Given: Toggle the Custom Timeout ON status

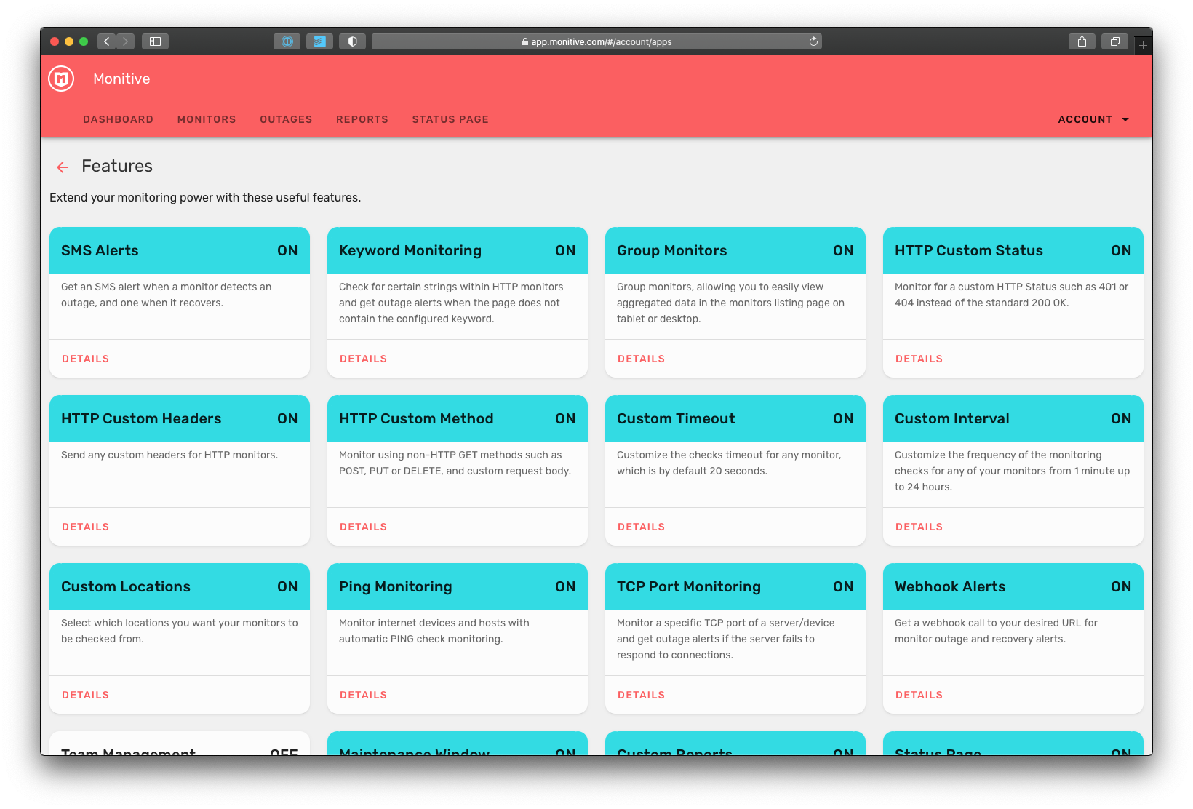Looking at the screenshot, I should click(x=843, y=418).
